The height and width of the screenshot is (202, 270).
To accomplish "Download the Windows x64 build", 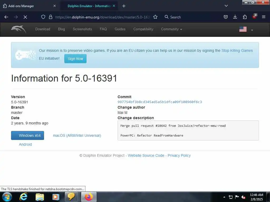I will click(27, 135).
